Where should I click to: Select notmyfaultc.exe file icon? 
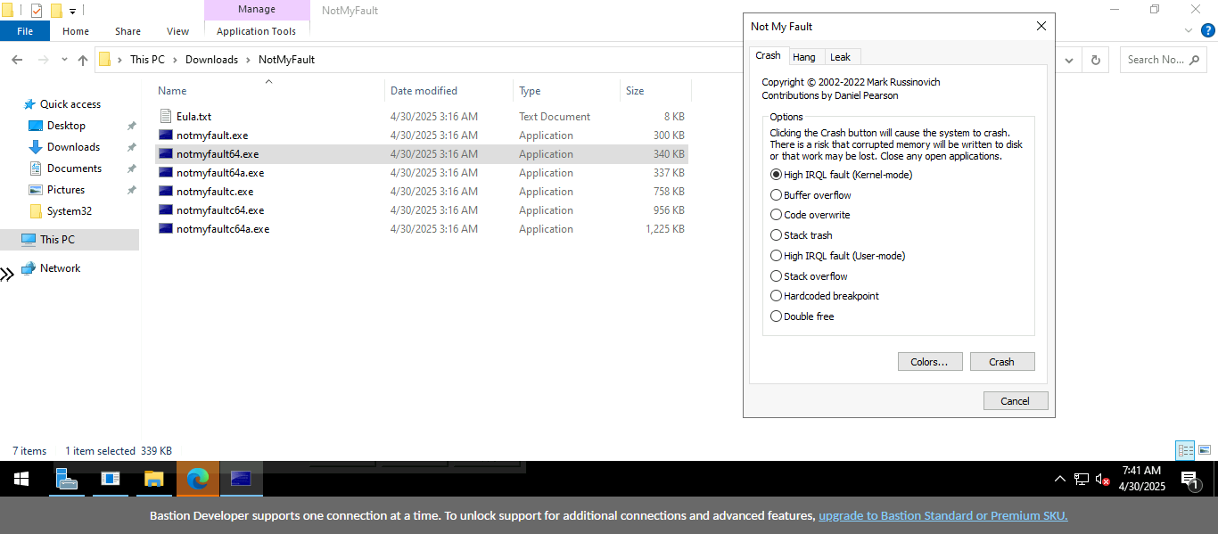(166, 191)
